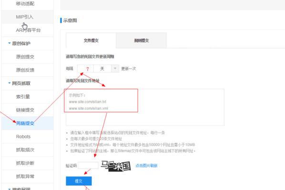Click the 验证码 input field
Image resolution: width=285 pixels, height=190 pixels.
(88, 165)
